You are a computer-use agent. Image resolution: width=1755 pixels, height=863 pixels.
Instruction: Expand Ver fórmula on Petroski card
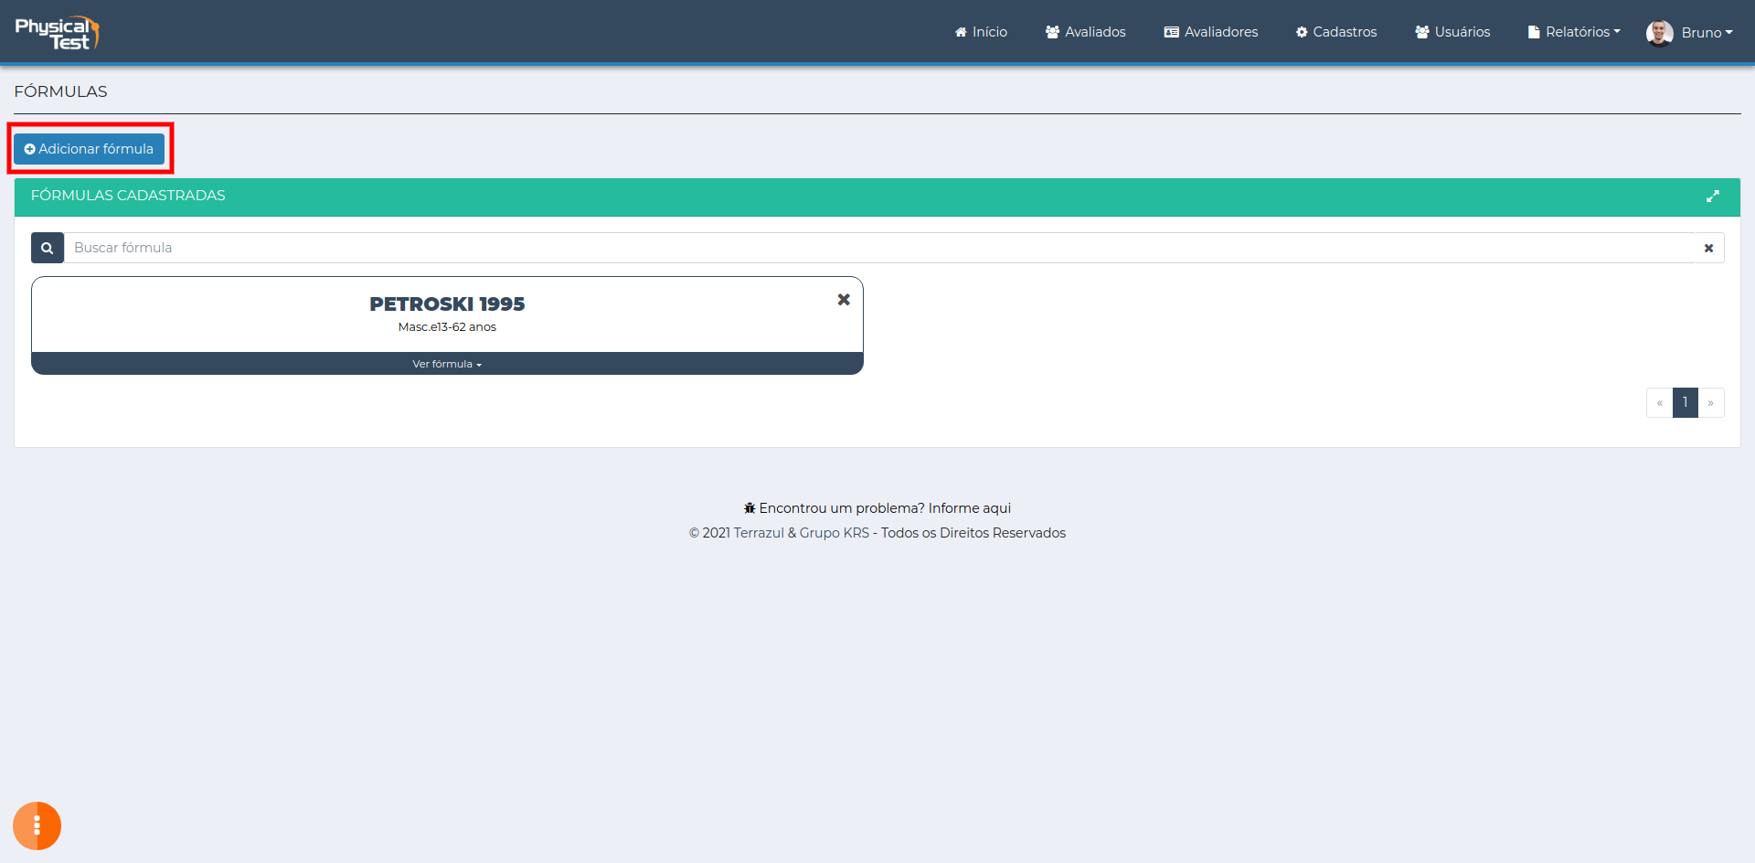pyautogui.click(x=447, y=364)
